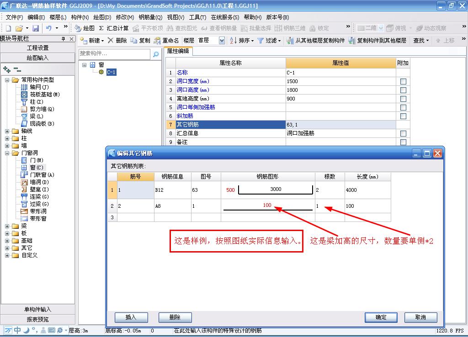Pin the 模块导航栏 panel
The width and height of the screenshot is (468, 337).
(x=63, y=38)
